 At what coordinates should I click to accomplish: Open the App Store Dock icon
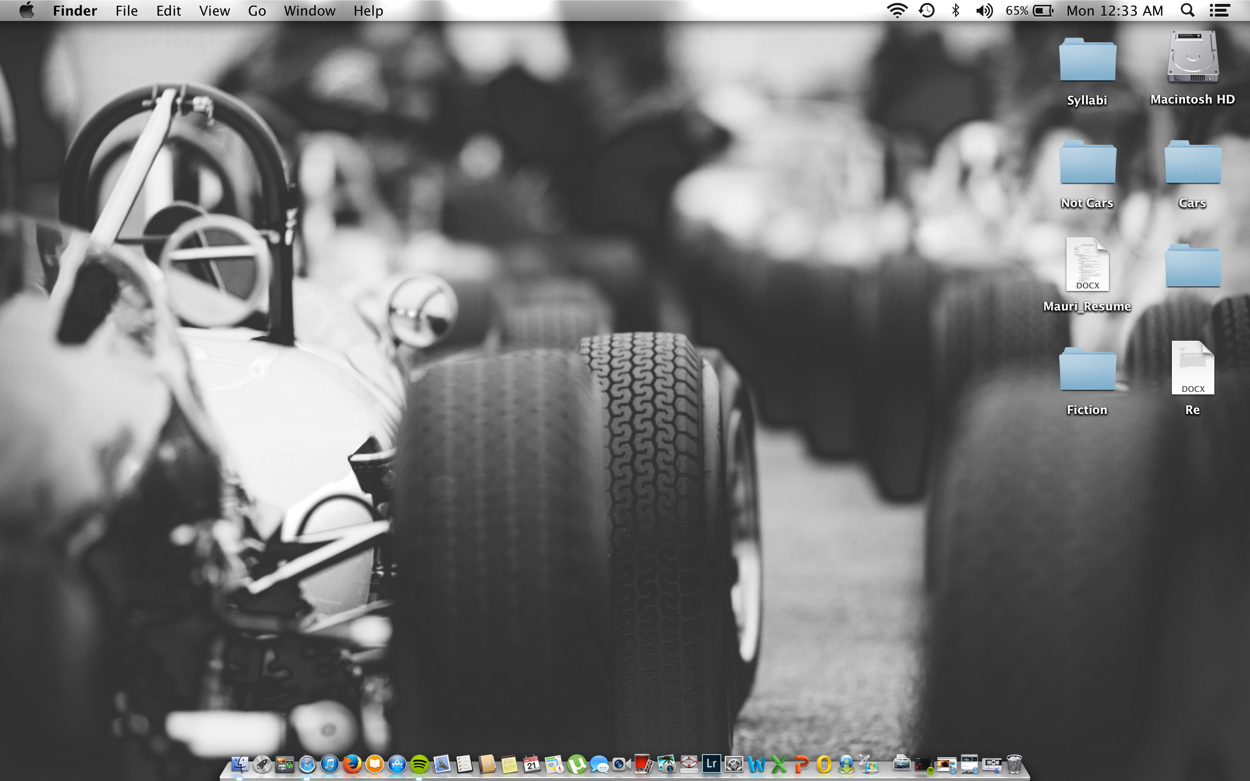(397, 764)
